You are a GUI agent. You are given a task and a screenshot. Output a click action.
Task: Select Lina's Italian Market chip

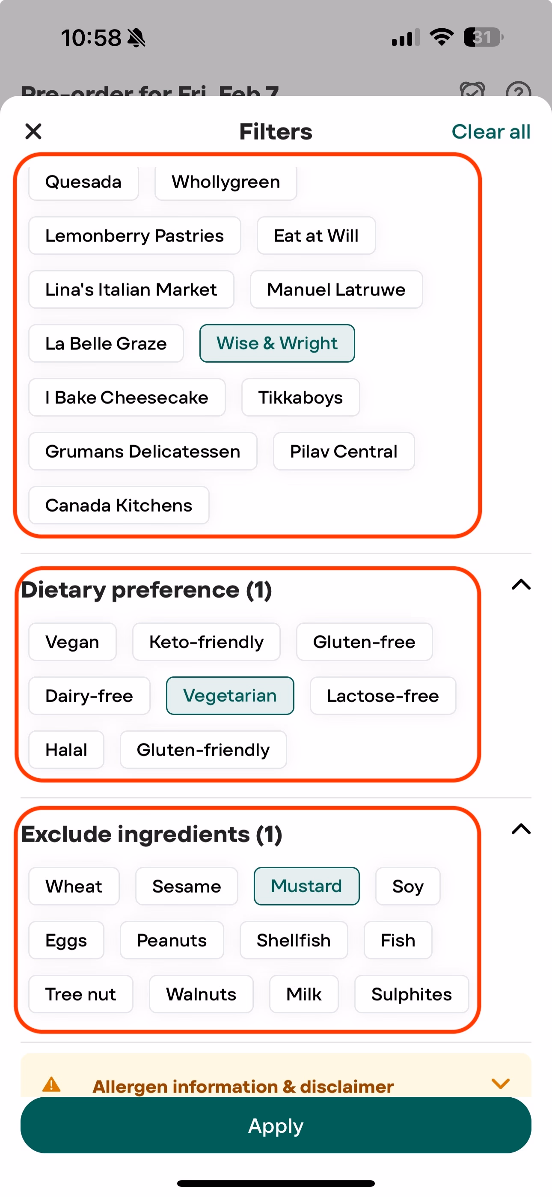[x=131, y=289]
